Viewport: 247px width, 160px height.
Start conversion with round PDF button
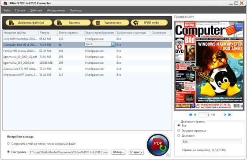click(x=158, y=145)
